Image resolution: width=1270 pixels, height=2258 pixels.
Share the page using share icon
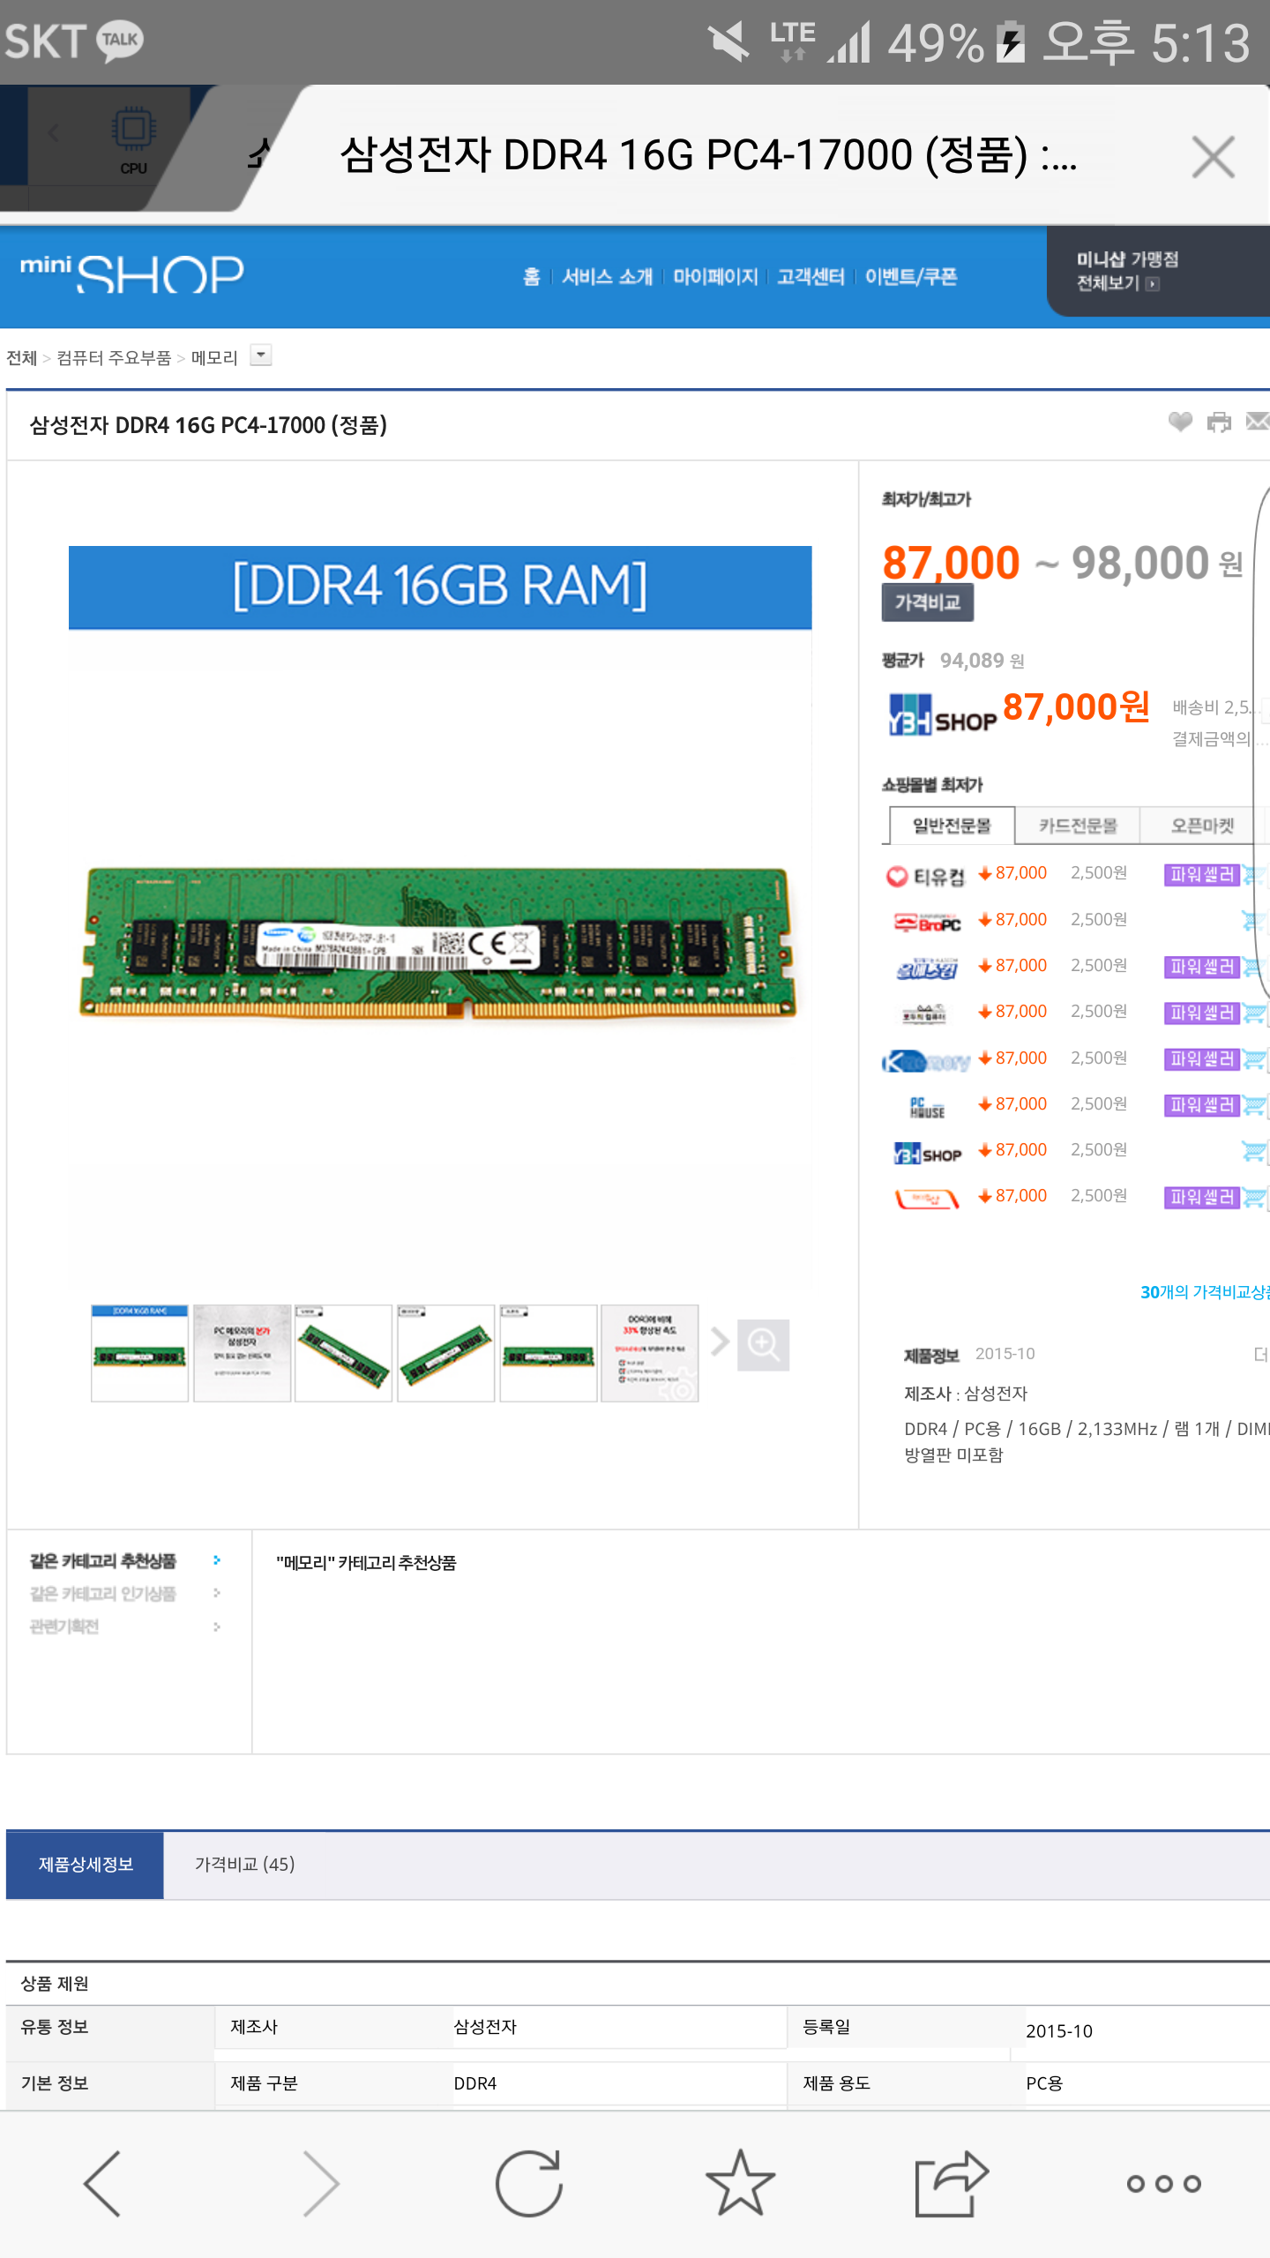(x=952, y=2183)
